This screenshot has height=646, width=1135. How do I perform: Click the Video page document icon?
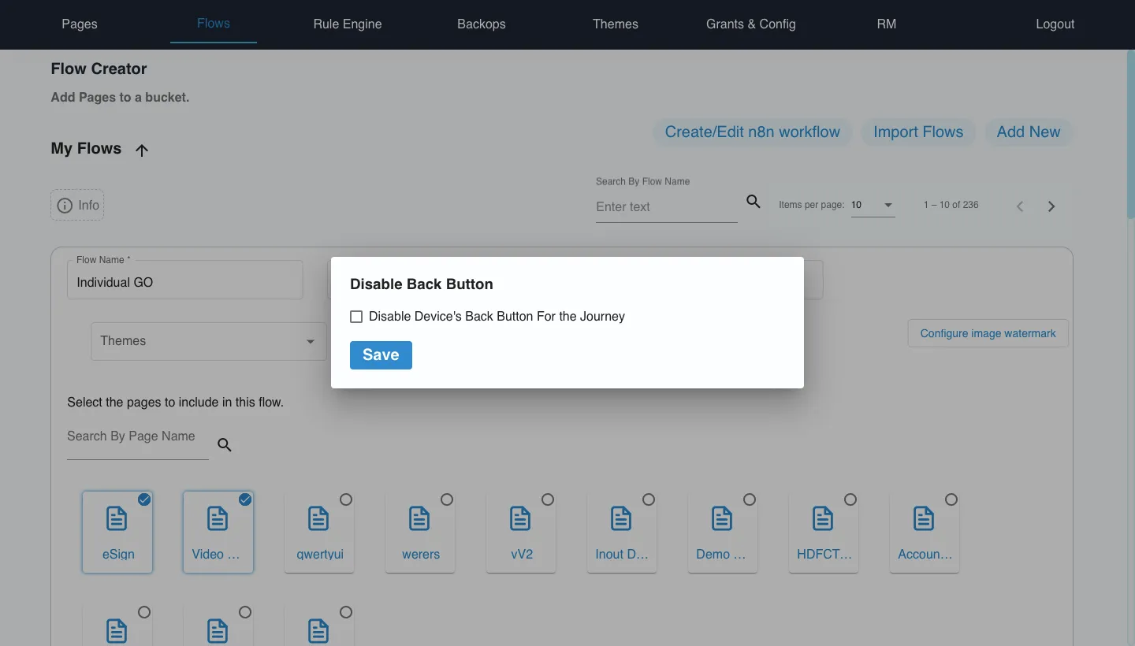pos(218,518)
